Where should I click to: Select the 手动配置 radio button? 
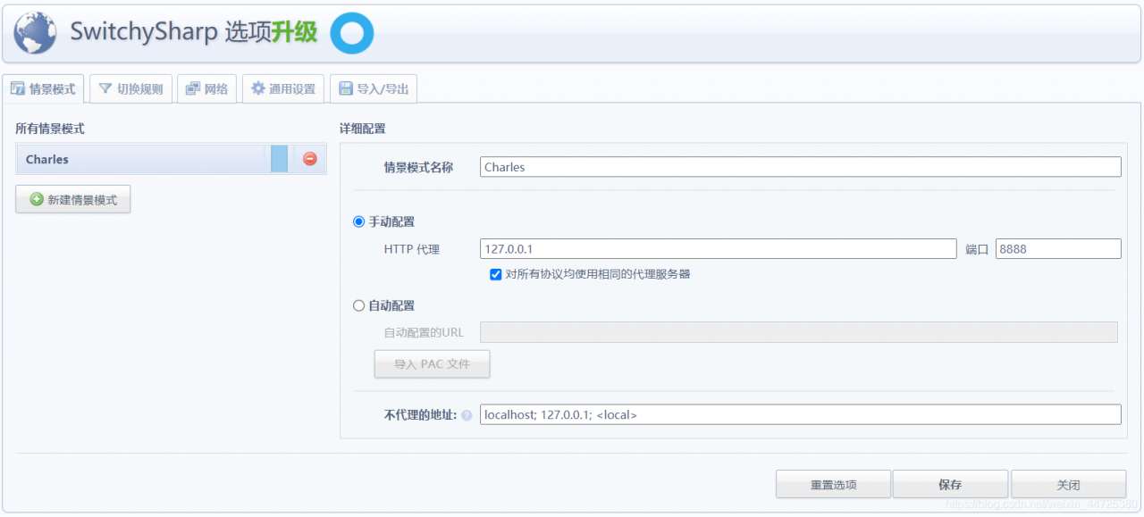(359, 221)
